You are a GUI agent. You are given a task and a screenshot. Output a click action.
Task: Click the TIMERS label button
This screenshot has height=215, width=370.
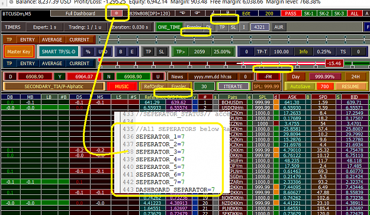13,27
